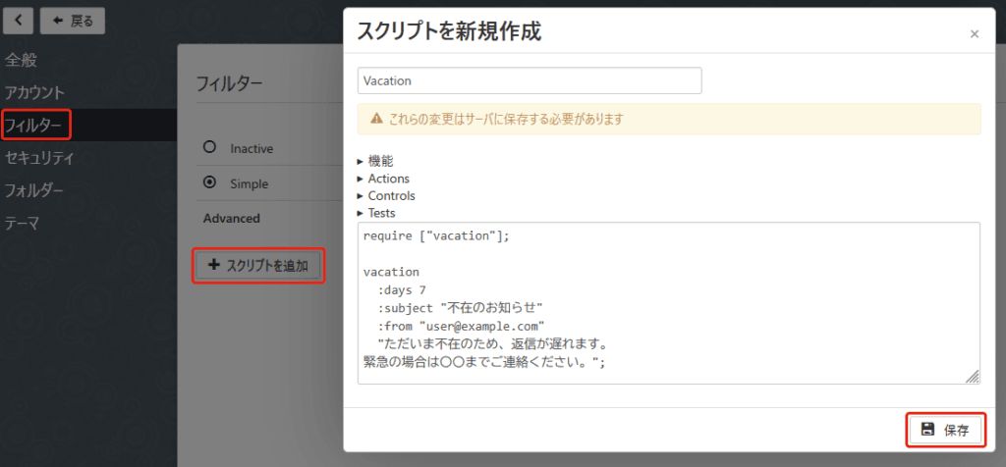
Task: Close the スクリプトを新規作成 dialog
Action: 974,34
